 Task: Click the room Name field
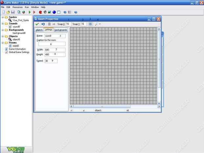click(55, 36)
